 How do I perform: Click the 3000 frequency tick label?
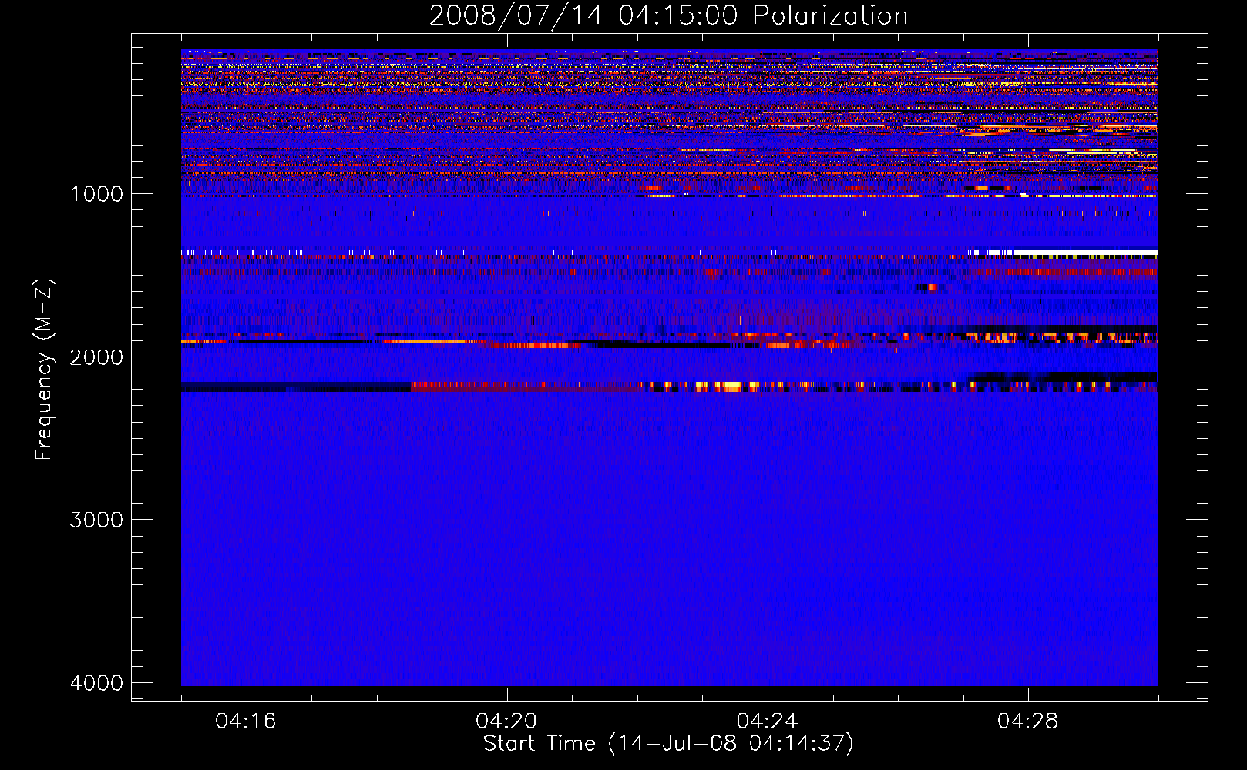[x=96, y=520]
